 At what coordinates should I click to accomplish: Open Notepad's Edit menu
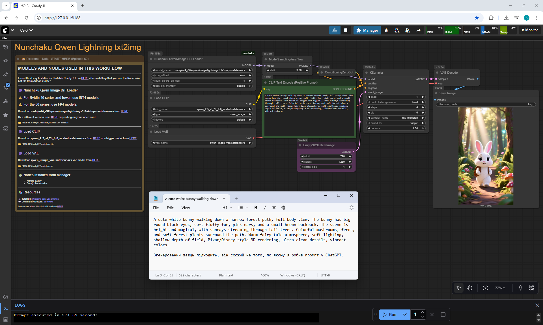click(x=170, y=208)
